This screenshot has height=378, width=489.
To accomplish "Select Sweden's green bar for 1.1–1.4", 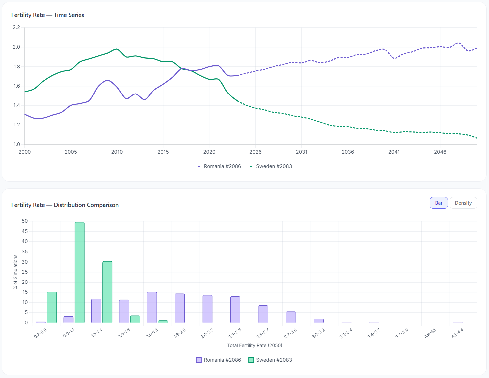I will pyautogui.click(x=107, y=292).
